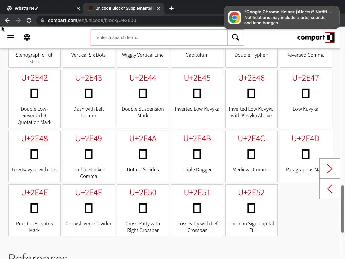Image resolution: width=345 pixels, height=259 pixels.
Task: Open the U+2E4B character link
Action: [197, 139]
